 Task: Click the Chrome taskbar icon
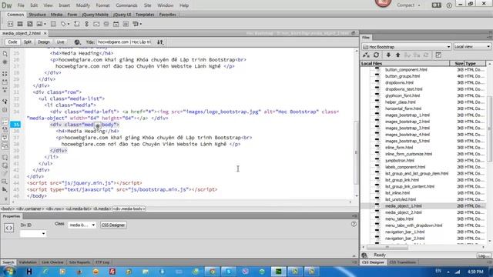213,272
